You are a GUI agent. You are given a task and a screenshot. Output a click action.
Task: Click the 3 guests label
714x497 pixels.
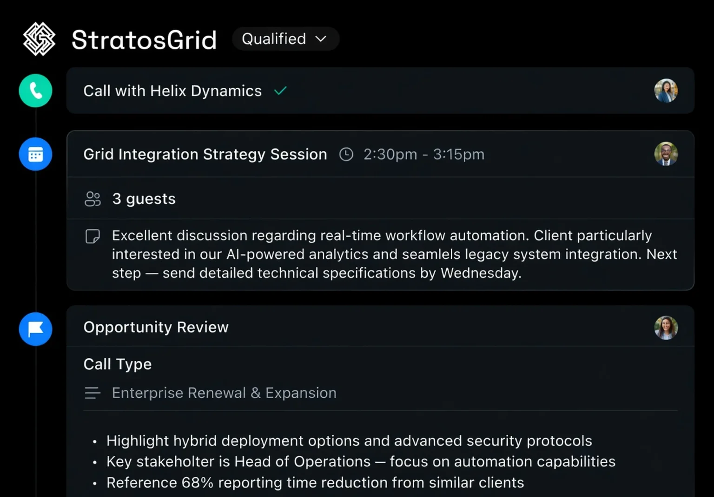pos(144,199)
